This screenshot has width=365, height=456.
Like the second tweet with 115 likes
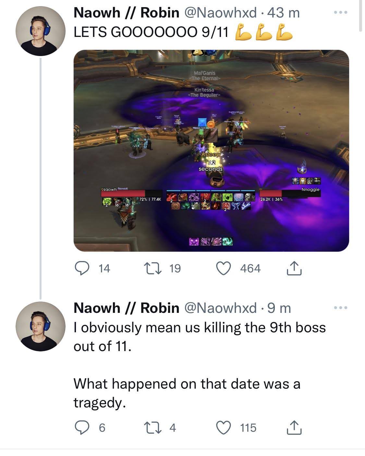[223, 428]
